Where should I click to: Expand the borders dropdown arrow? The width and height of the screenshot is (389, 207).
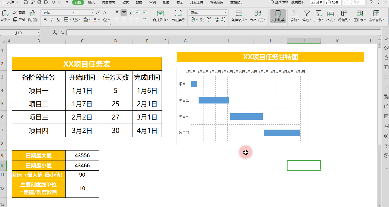(x=70, y=20)
